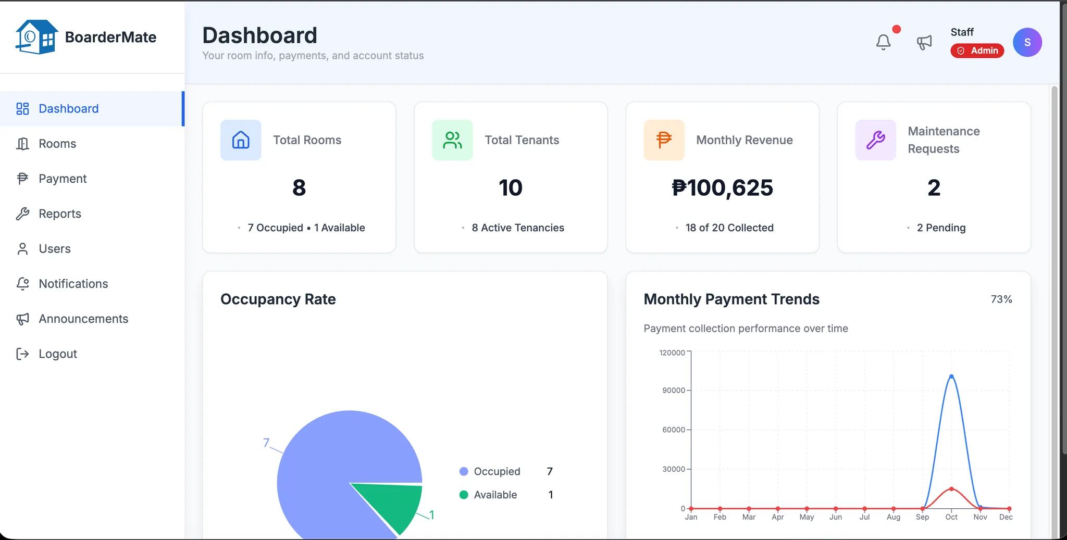
Task: Go to the Rooms page
Action: coord(92,144)
